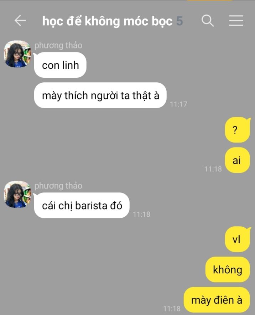Tap the yellow 'vl' message bubble
This screenshot has height=315, width=255.
237,239
